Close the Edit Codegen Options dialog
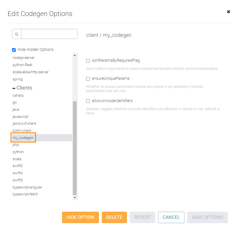Image resolution: width=239 pixels, height=226 pixels. (228, 12)
